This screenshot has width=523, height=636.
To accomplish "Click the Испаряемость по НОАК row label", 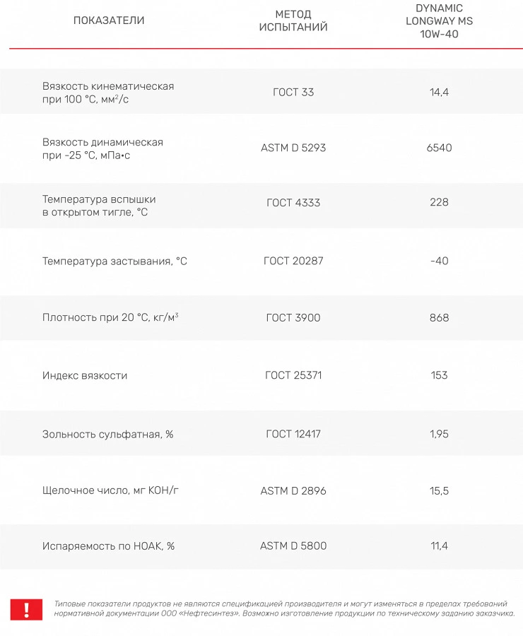I will [108, 546].
